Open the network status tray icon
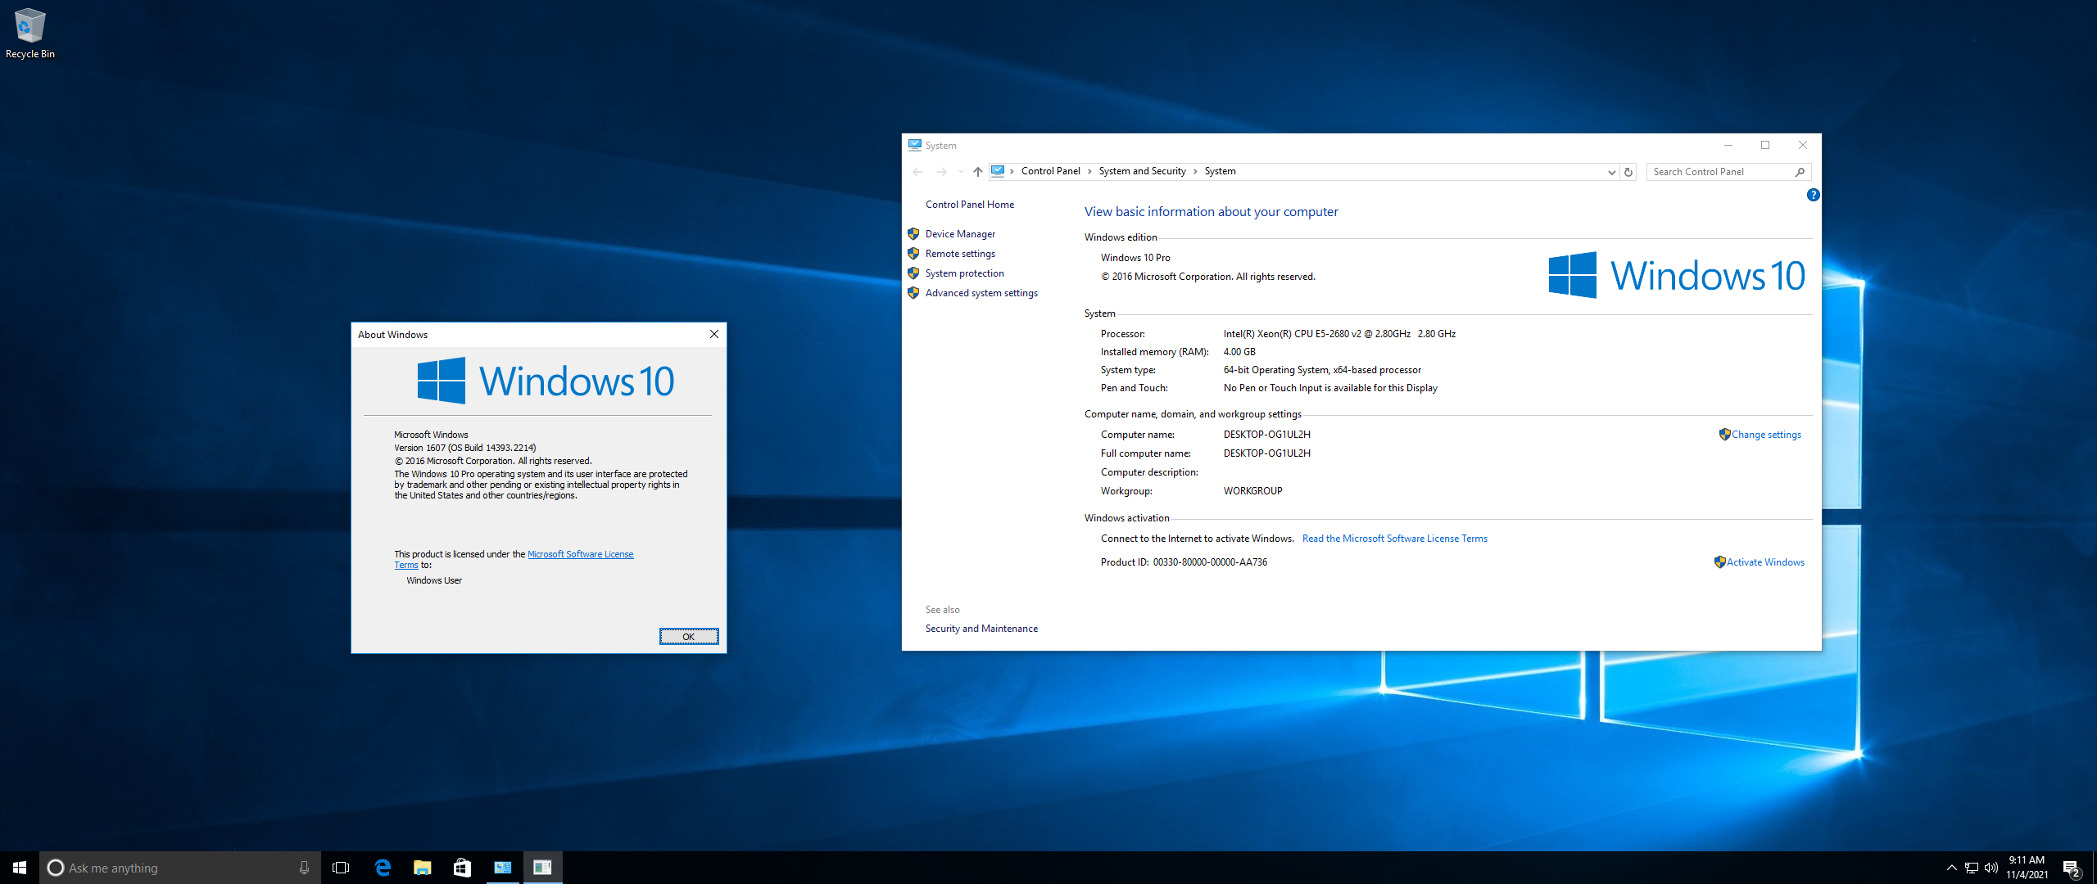 coord(1972,868)
